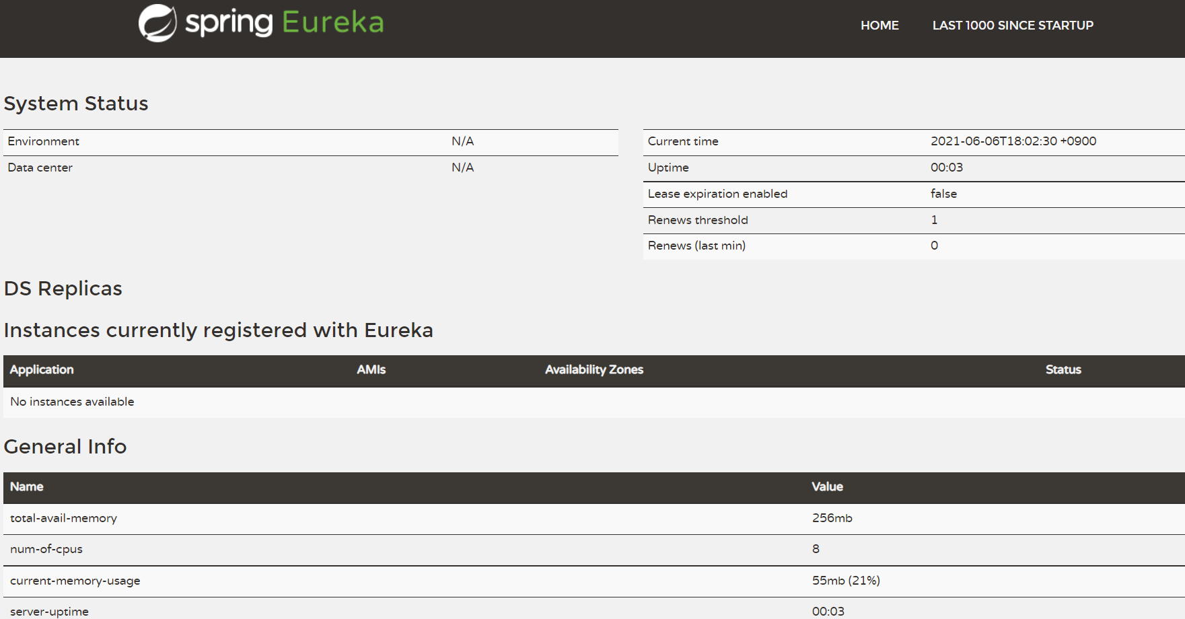
Task: Select the 256mb memory value
Action: 832,518
